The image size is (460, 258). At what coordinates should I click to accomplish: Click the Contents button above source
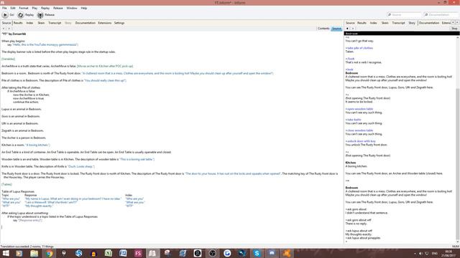click(323, 29)
